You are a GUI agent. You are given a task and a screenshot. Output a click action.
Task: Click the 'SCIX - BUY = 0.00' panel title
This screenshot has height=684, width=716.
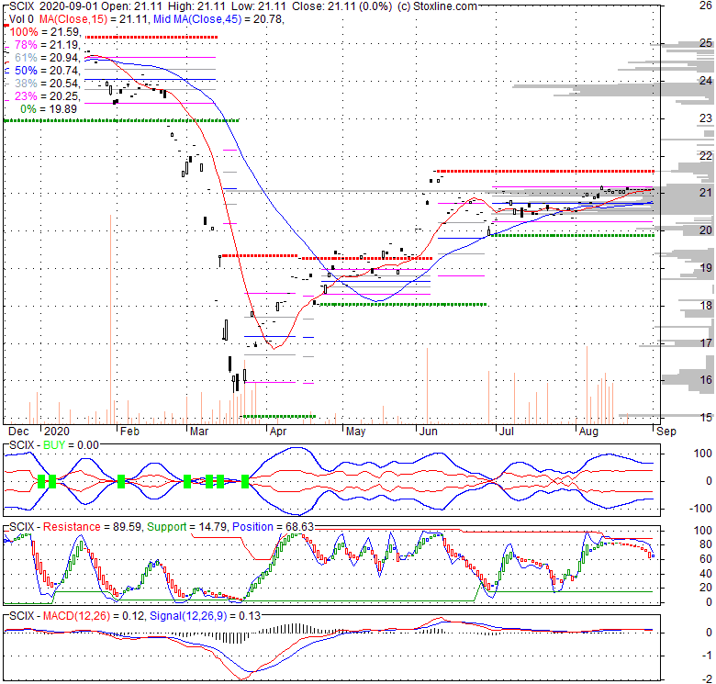pos(54,445)
